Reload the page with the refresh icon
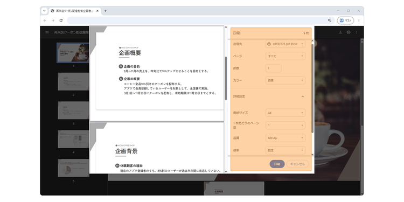Image resolution: width=404 pixels, height=202 pixels. pyautogui.click(x=61, y=20)
